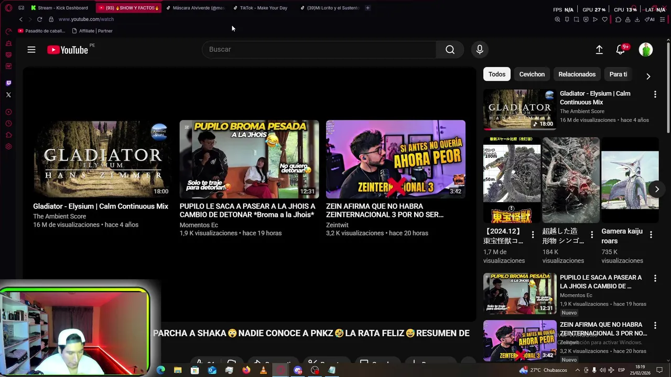Viewport: 671px width, 377px height.
Task: Open options for sidebar ZEIN AFIRMA video
Action: coord(655,326)
